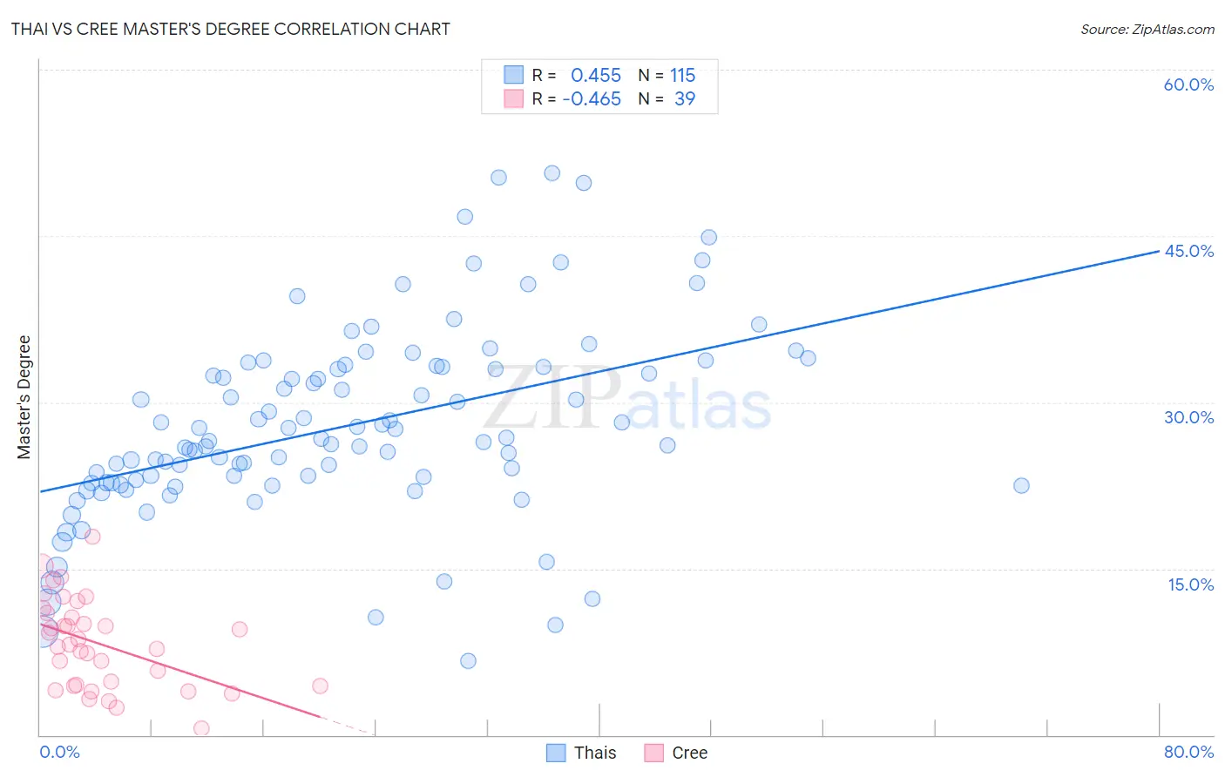Click the 60.0% y-axis label
The height and width of the screenshot is (777, 1225).
point(1188,84)
